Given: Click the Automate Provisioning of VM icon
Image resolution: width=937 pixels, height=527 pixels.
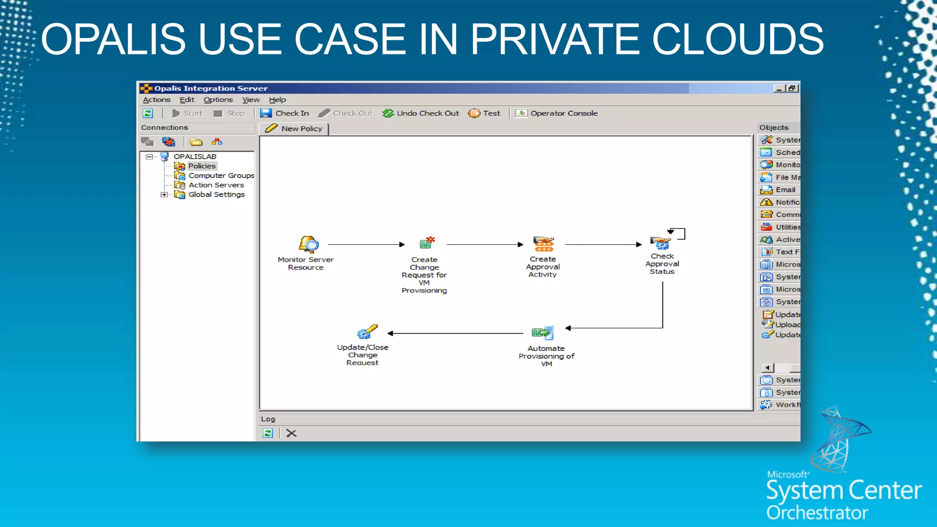Looking at the screenshot, I should [543, 333].
